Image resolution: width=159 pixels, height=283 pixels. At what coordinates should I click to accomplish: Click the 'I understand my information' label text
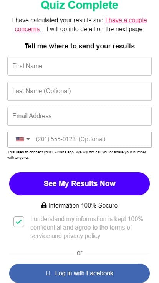click(87, 227)
